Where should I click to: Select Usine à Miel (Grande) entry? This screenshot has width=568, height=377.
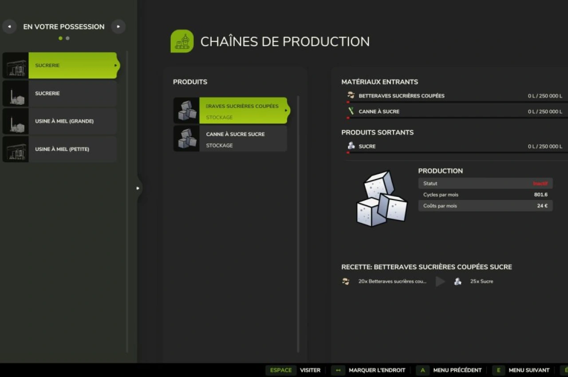tap(72, 122)
